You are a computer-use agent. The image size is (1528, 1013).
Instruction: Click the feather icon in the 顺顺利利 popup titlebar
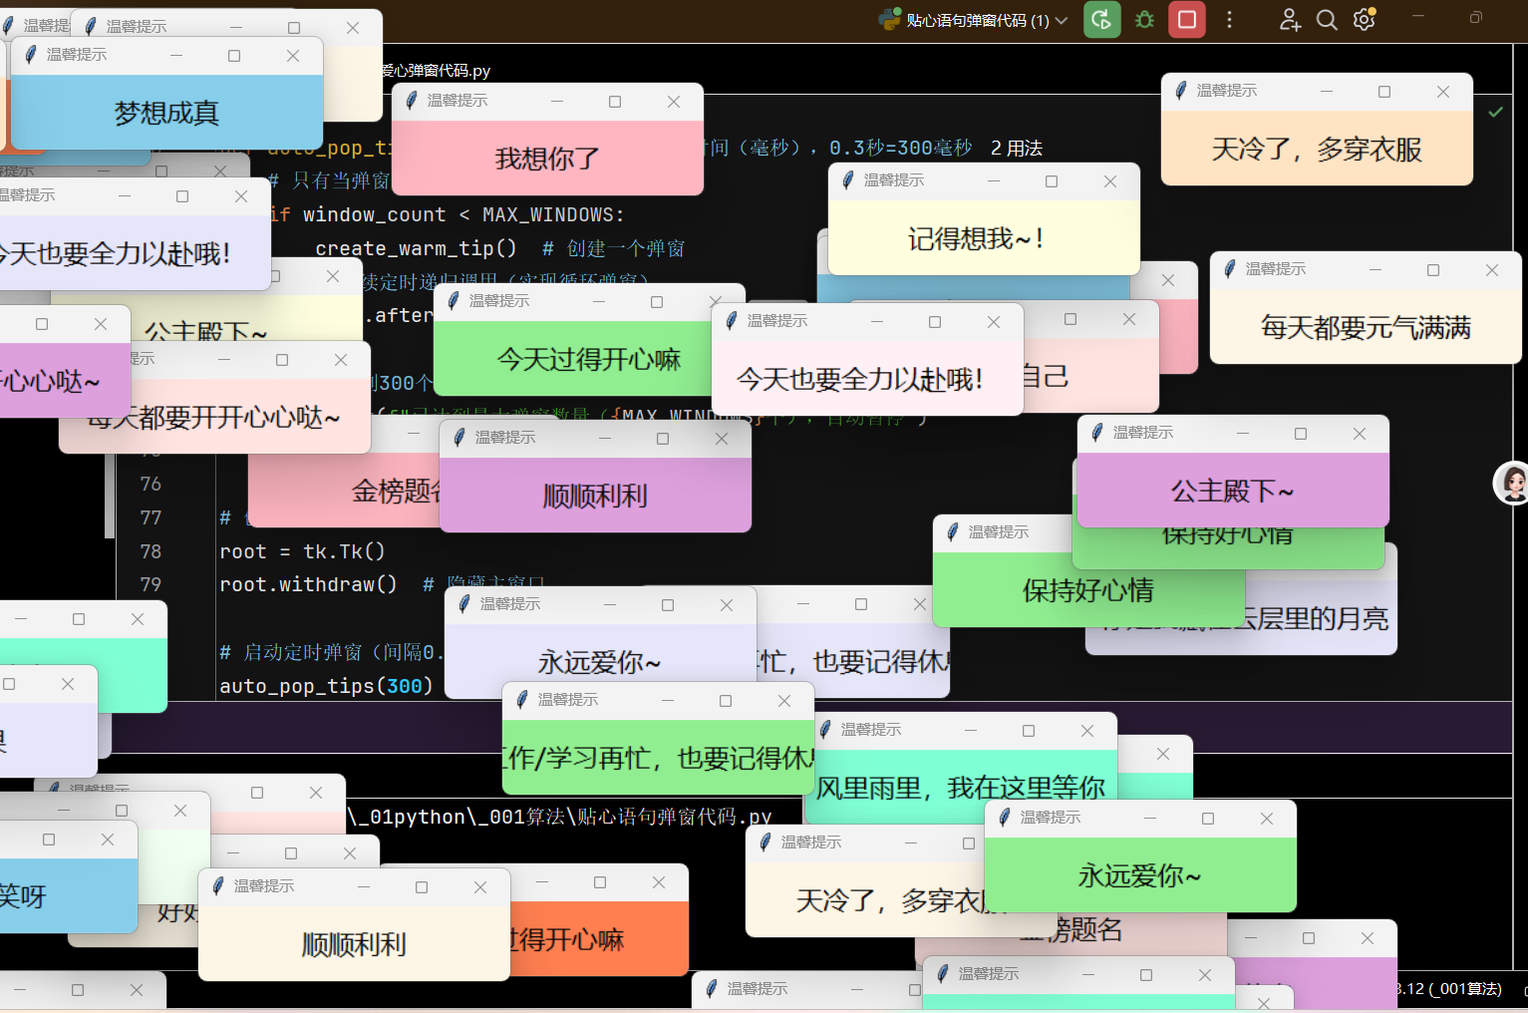click(x=458, y=437)
